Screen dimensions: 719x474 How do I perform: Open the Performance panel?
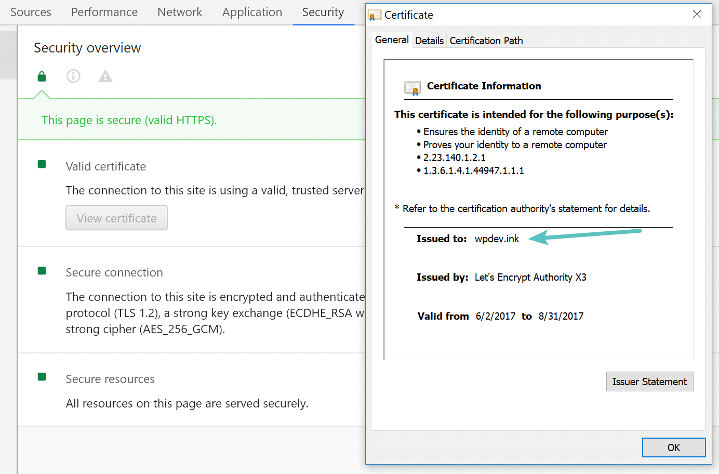(104, 12)
